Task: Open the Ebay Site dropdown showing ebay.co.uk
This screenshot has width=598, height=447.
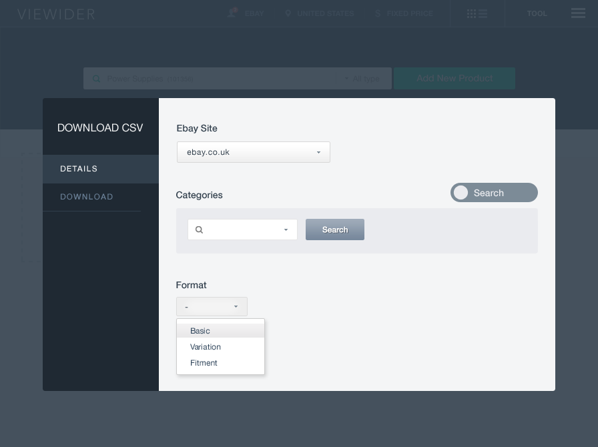Action: [253, 152]
